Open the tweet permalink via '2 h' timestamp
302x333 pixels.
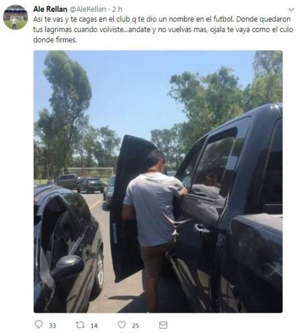pos(117,9)
